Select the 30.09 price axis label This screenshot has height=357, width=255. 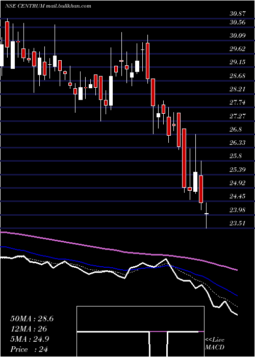(x=238, y=36)
